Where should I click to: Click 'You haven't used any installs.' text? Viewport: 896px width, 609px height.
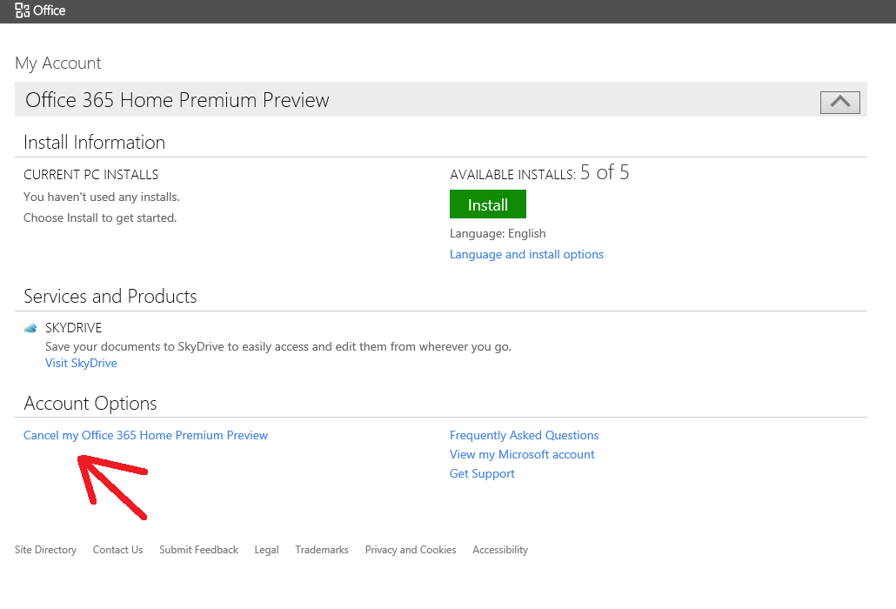tap(101, 197)
